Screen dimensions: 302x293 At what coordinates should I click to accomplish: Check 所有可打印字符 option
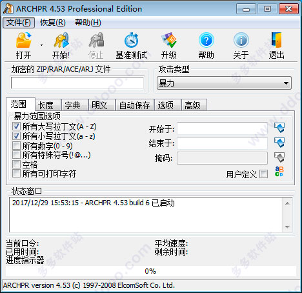click(16, 174)
